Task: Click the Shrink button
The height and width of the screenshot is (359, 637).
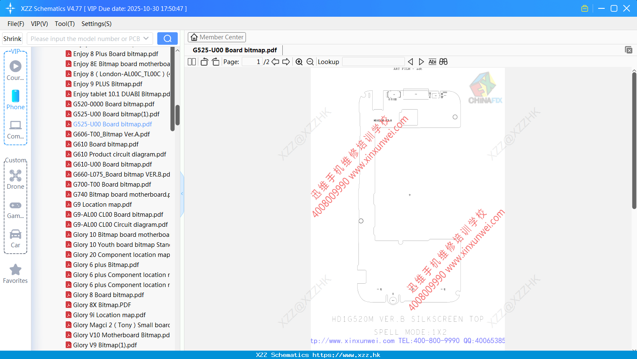Action: [12, 38]
